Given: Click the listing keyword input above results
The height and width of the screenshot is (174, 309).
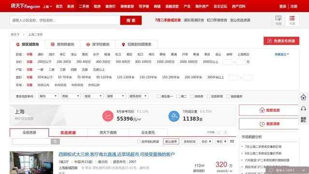Looking at the screenshot, I should (x=31, y=141).
